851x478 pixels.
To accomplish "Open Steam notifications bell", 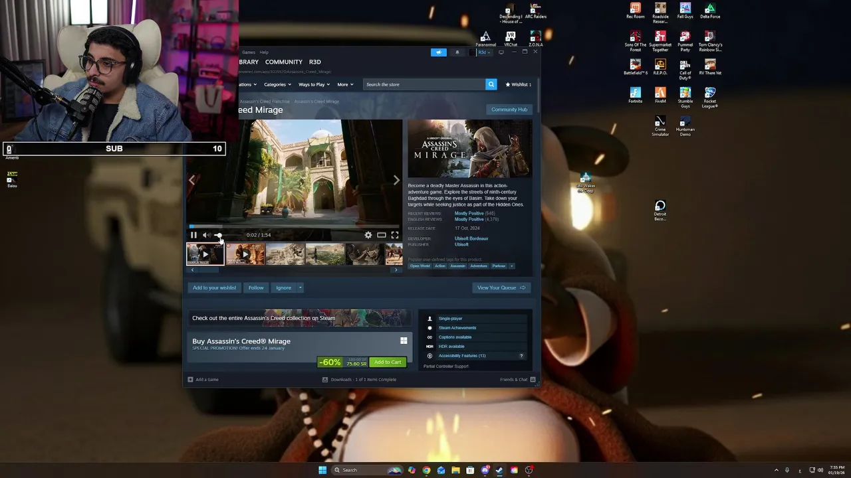I will pyautogui.click(x=457, y=52).
